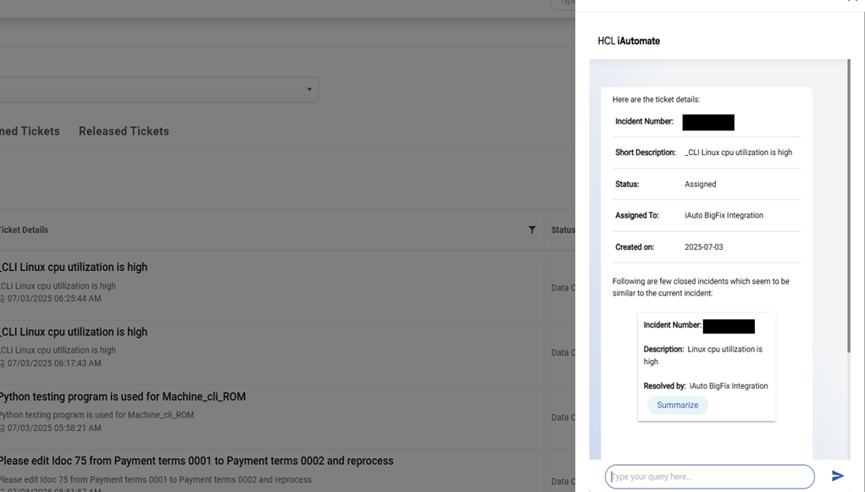Click clock icon beside 06:17:43 AM timestamp

pyautogui.click(x=3, y=363)
